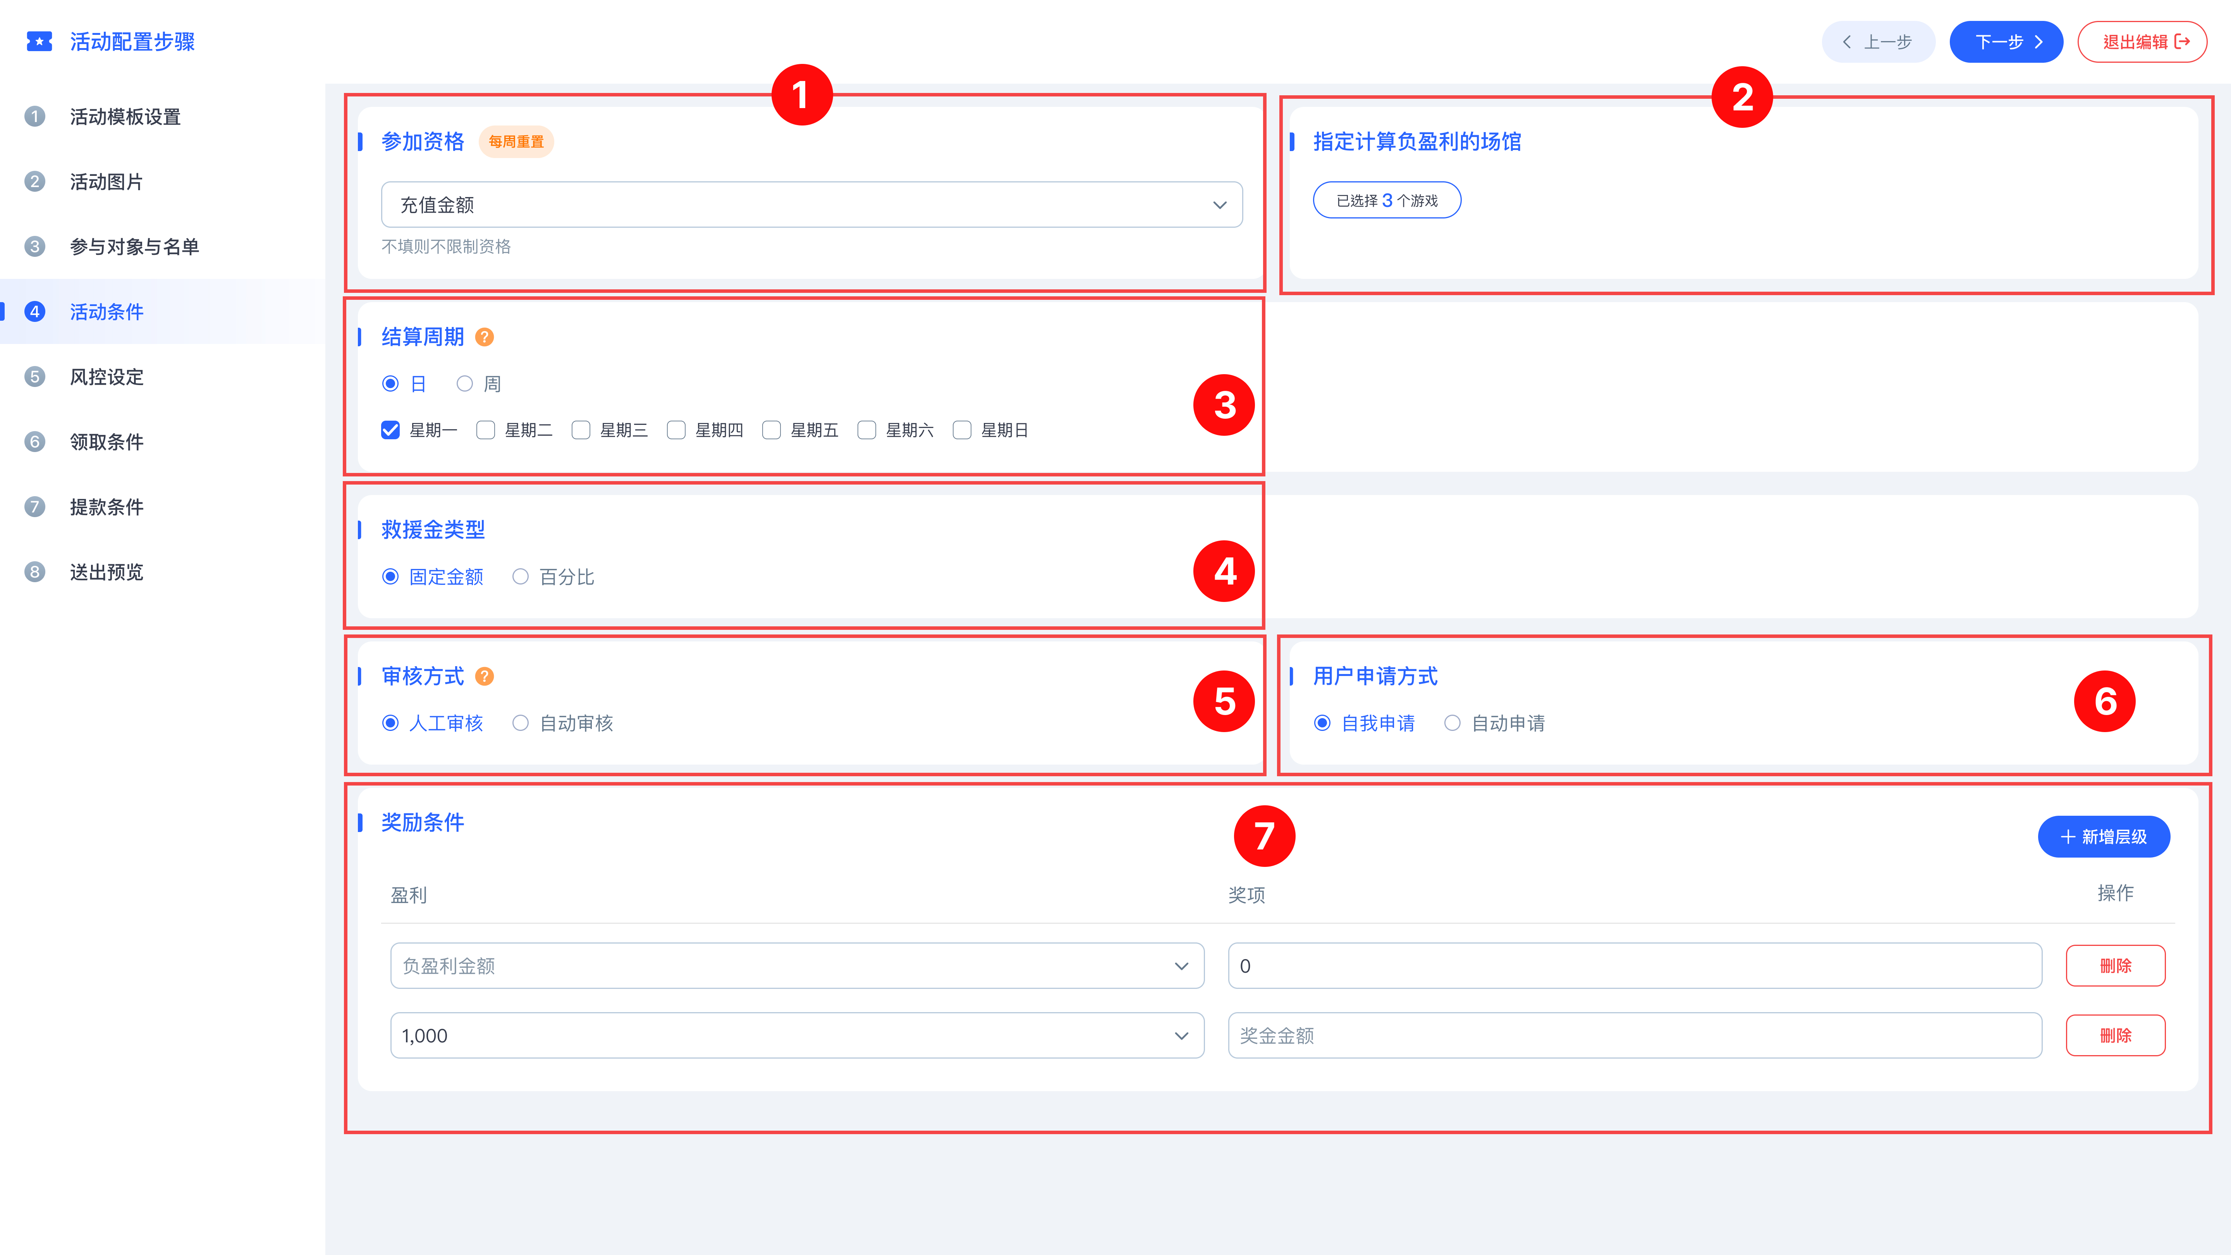Click step 7 circle icon for 提款条件

click(34, 507)
